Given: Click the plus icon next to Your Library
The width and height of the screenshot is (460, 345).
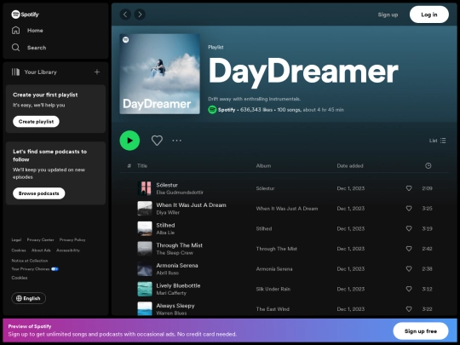Looking at the screenshot, I should pos(97,72).
